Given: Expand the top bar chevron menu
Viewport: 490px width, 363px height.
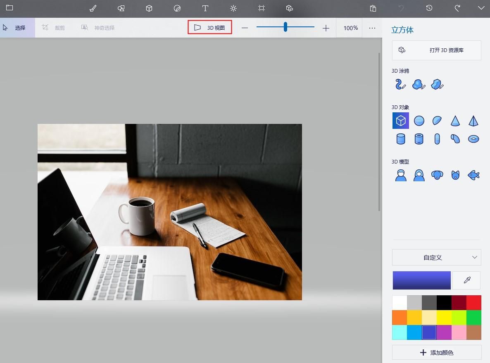Looking at the screenshot, I should pyautogui.click(x=481, y=8).
